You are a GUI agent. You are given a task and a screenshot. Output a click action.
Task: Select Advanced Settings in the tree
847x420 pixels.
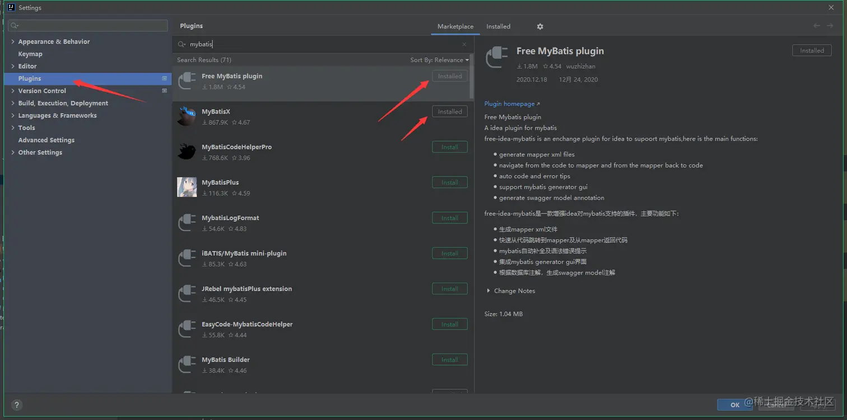click(x=46, y=140)
